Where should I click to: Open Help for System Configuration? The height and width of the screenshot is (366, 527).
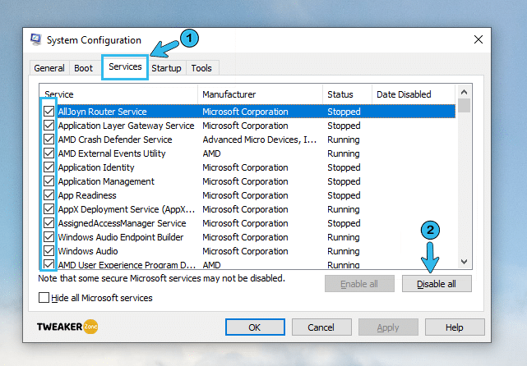(455, 327)
